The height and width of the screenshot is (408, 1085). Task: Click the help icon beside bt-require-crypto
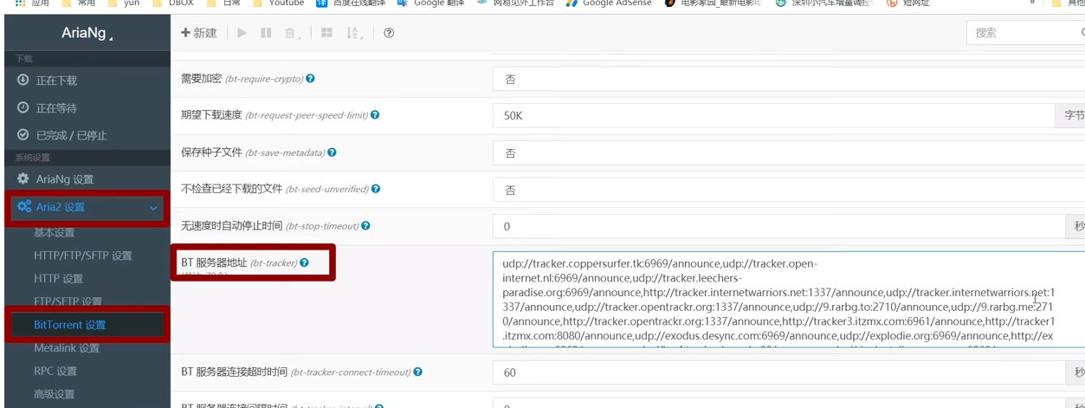[310, 79]
